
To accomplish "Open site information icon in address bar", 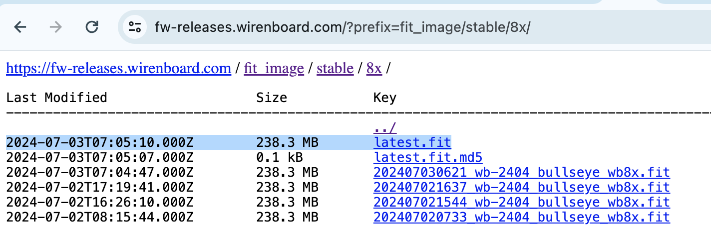I will click(135, 27).
